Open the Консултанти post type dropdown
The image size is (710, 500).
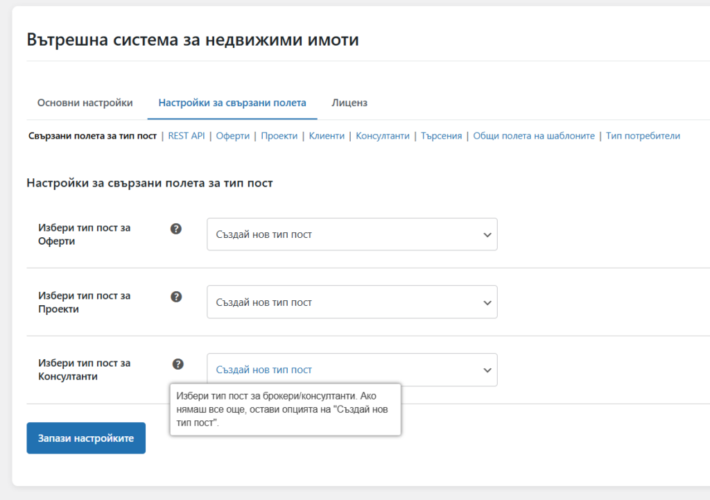click(x=352, y=370)
